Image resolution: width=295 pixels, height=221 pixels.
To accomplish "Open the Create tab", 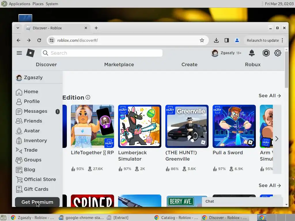I will coord(190,64).
